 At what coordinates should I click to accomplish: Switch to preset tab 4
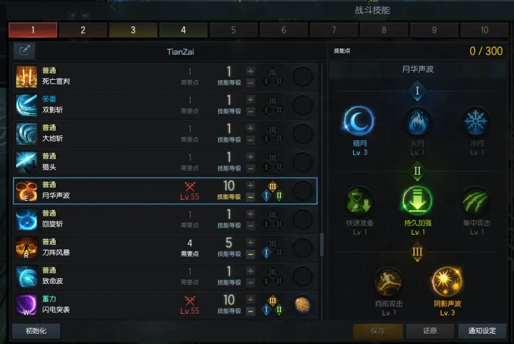183,30
